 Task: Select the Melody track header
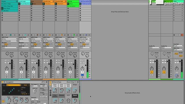point(73,1)
